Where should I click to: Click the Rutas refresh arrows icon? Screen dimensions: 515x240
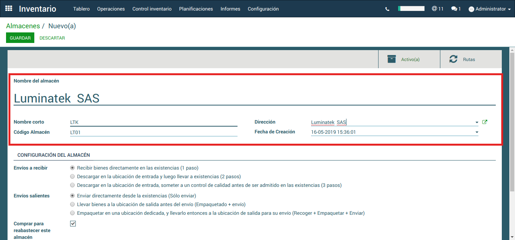(453, 59)
